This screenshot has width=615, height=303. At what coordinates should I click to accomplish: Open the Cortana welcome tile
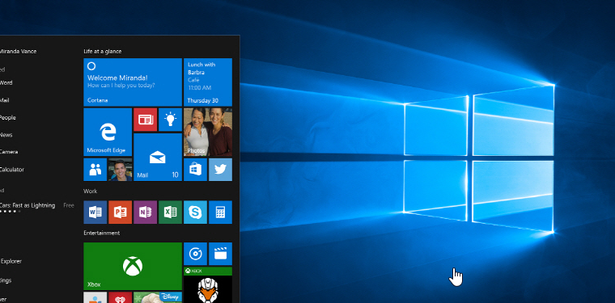pos(133,82)
